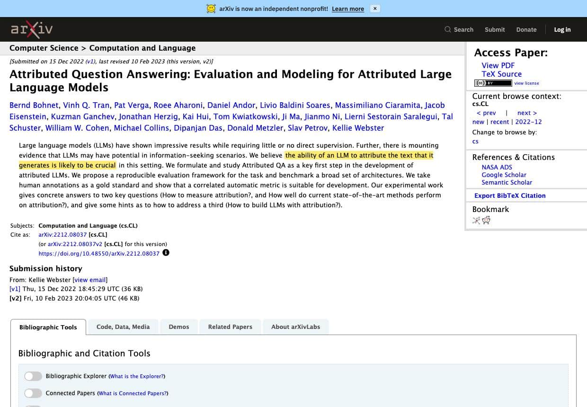587x407 pixels.
Task: Open author Tom Kwiatkowski
Action: click(245, 116)
